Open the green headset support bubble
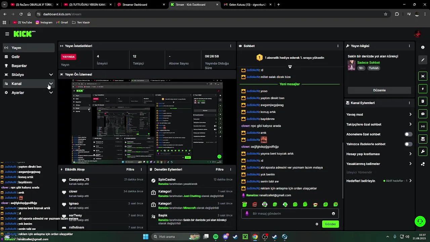The width and height of the screenshot is (430, 242). tap(420, 221)
